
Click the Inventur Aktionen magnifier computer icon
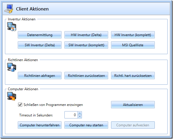[12, 26]
